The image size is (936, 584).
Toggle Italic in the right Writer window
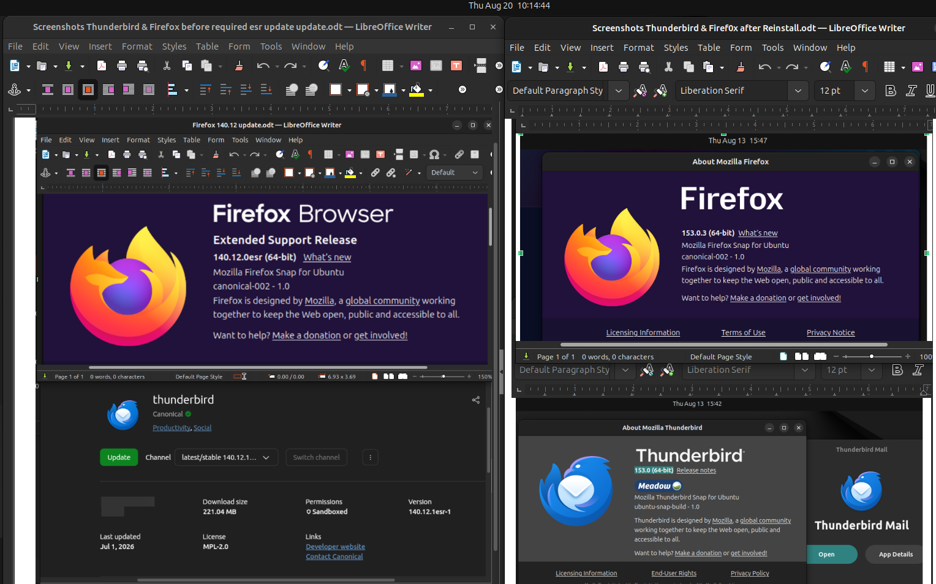click(x=911, y=91)
